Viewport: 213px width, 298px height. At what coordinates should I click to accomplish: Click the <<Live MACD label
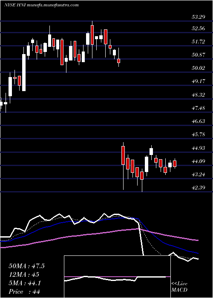click(x=179, y=287)
